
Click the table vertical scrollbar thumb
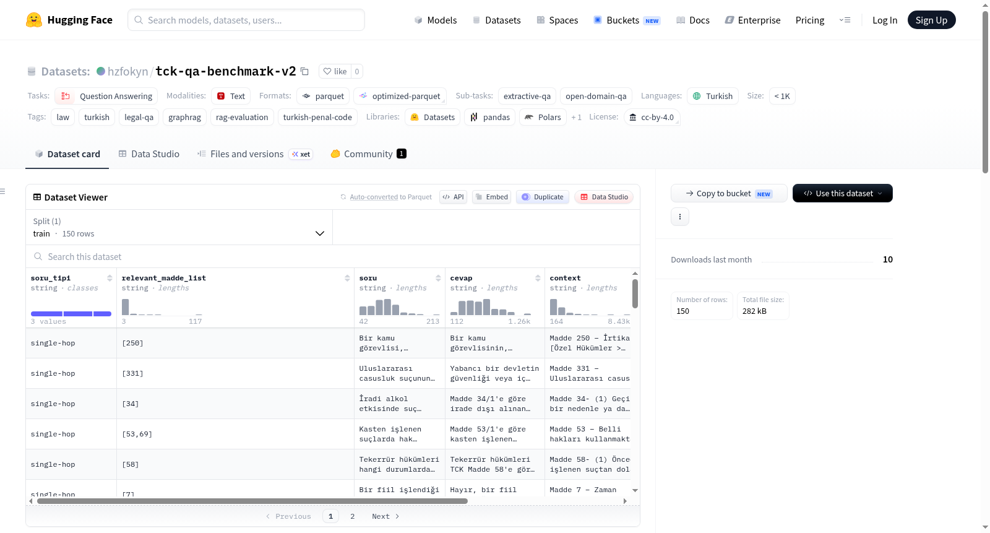click(x=635, y=293)
